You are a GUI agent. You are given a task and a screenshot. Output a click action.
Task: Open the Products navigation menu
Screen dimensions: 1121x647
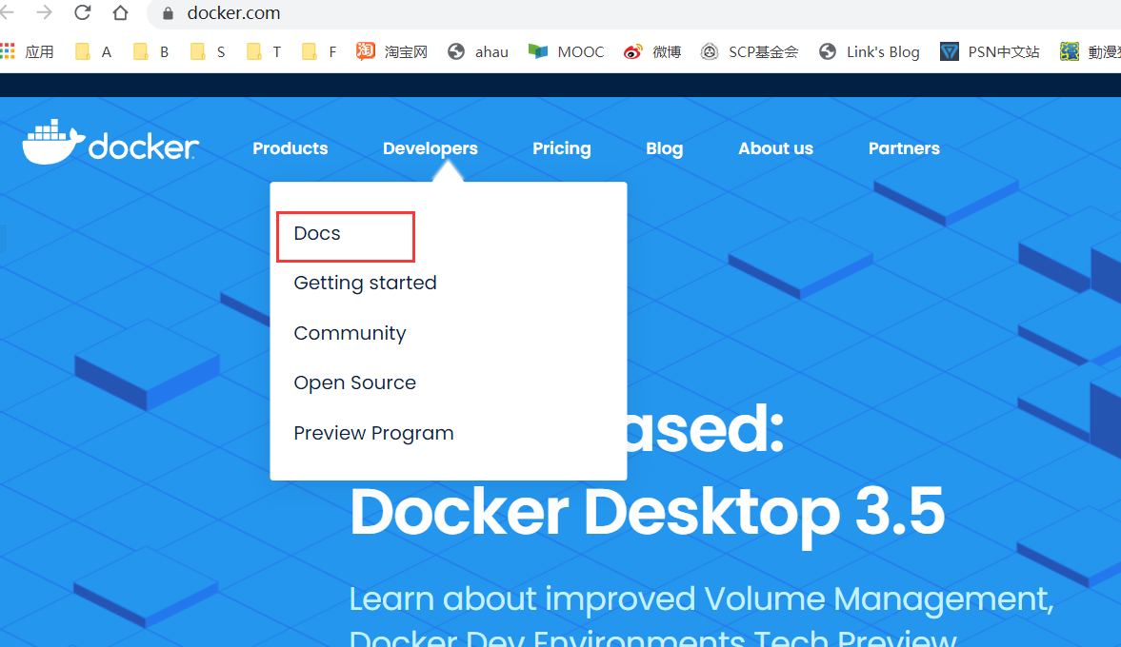pyautogui.click(x=290, y=148)
